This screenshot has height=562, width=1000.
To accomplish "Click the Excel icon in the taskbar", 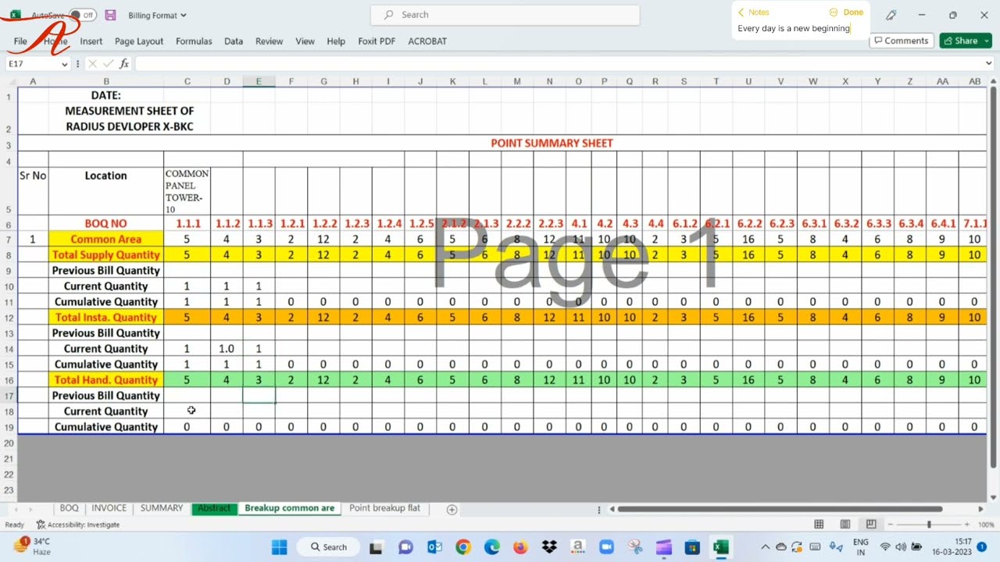I will (720, 547).
